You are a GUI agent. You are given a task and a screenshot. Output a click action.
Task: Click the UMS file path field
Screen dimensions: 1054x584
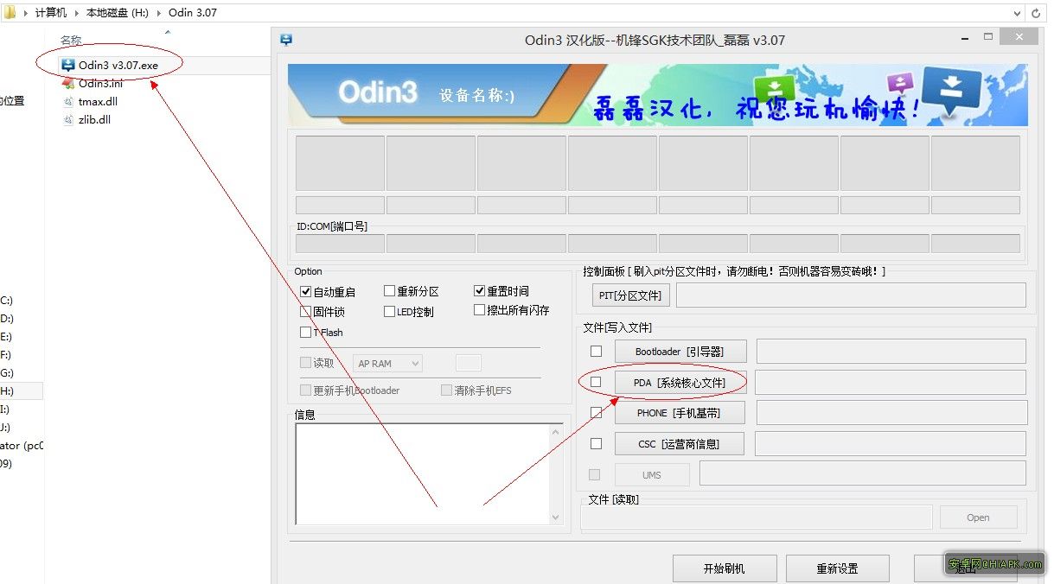coord(863,473)
